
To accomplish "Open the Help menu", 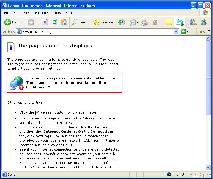I will coord(68,13).
